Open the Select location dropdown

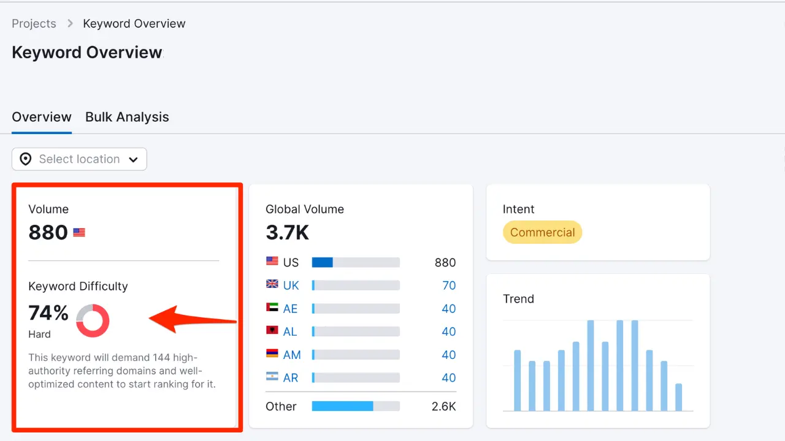click(79, 159)
